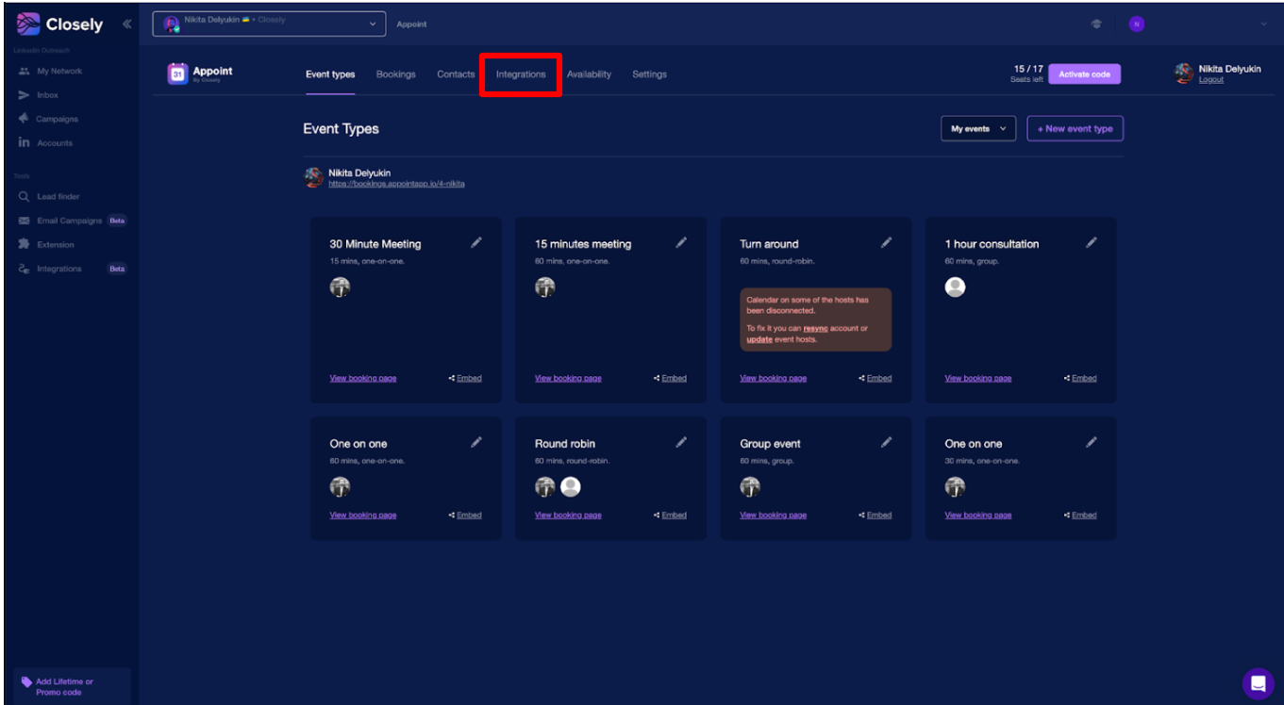Open Extension puzzle icon

tap(24, 244)
